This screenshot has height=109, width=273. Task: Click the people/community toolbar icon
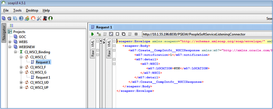pyautogui.click(x=27, y=18)
